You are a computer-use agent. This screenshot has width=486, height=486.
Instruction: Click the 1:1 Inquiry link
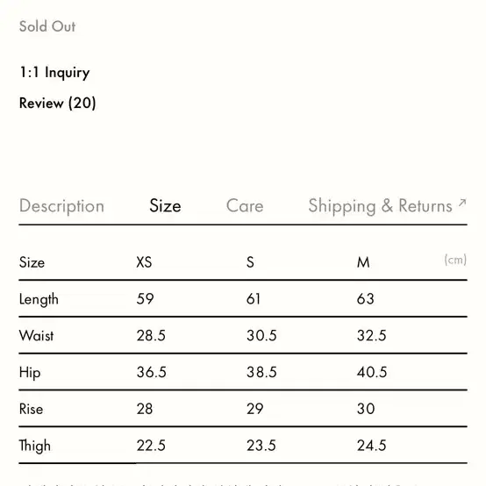(54, 73)
